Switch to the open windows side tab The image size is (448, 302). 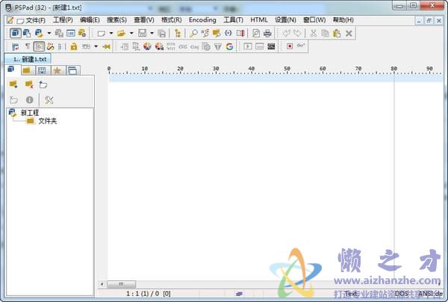[x=73, y=70]
